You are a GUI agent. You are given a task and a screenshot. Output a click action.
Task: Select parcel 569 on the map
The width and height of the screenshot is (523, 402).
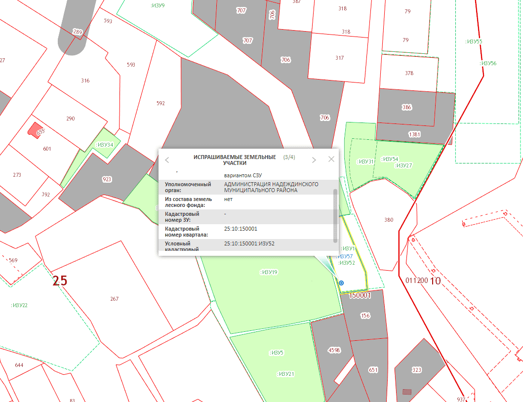13,260
